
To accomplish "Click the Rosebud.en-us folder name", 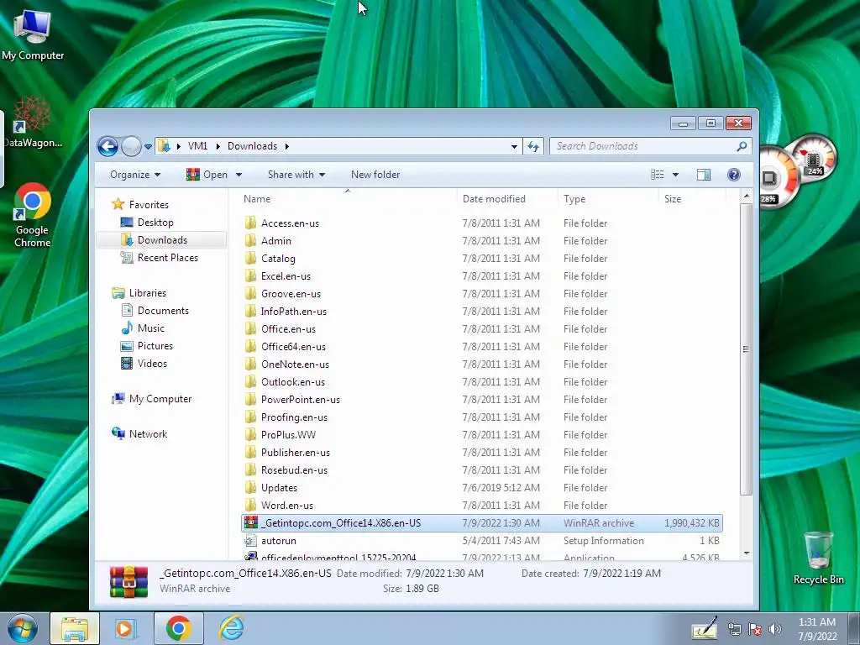I will [x=294, y=470].
